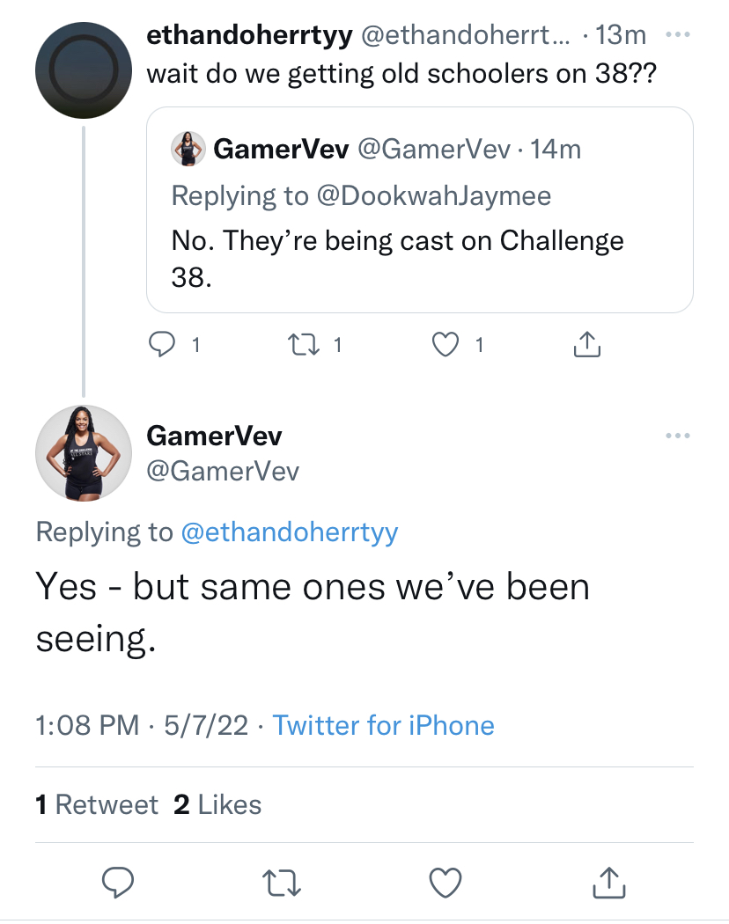The image size is (729, 924).
Task: Like ethandoherrtyy's tweet
Action: click(445, 345)
